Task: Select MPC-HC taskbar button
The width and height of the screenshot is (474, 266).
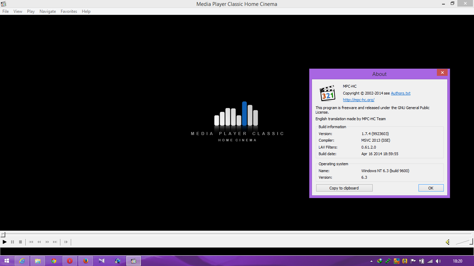Action: [134, 261]
